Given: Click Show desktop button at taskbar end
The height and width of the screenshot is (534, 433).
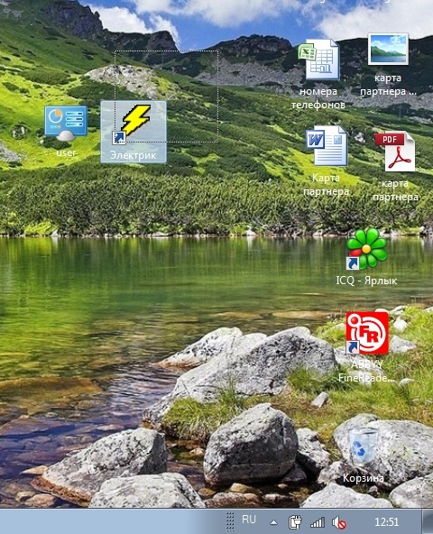Looking at the screenshot, I should (x=428, y=521).
